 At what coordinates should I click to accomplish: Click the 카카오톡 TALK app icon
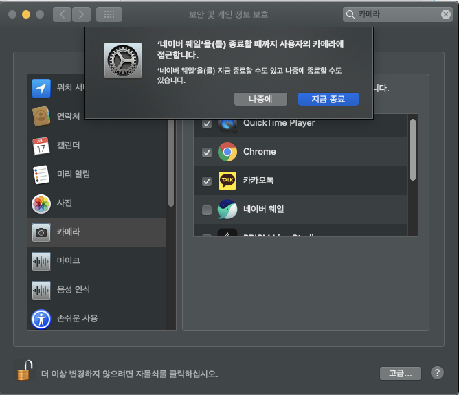pos(227,181)
